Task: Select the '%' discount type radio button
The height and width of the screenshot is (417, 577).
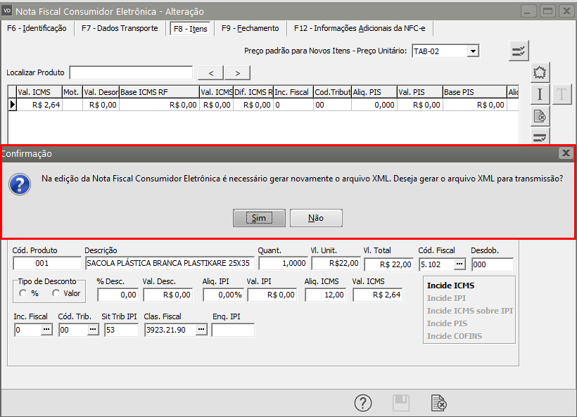Action: click(23, 293)
